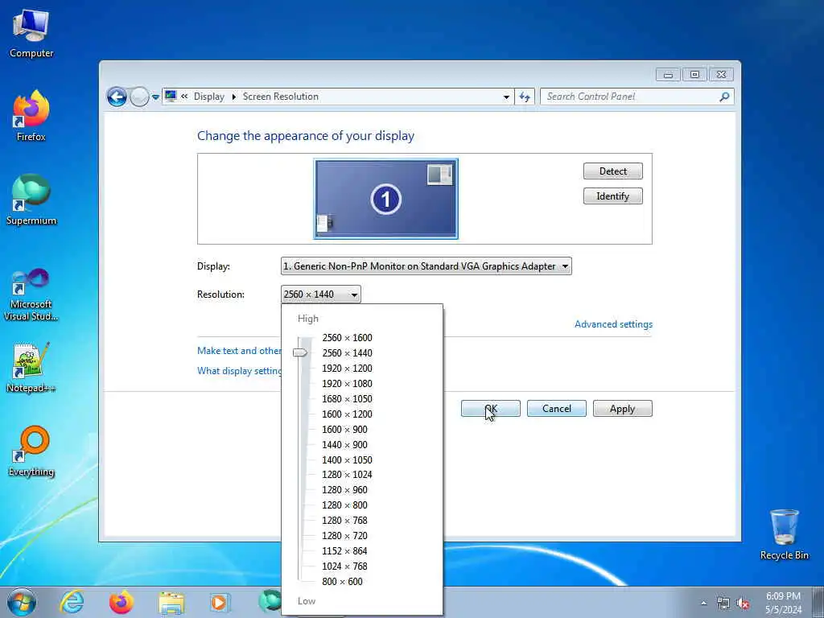Choose 1024 × 768 in the list
This screenshot has height=618, width=824.
tap(344, 566)
